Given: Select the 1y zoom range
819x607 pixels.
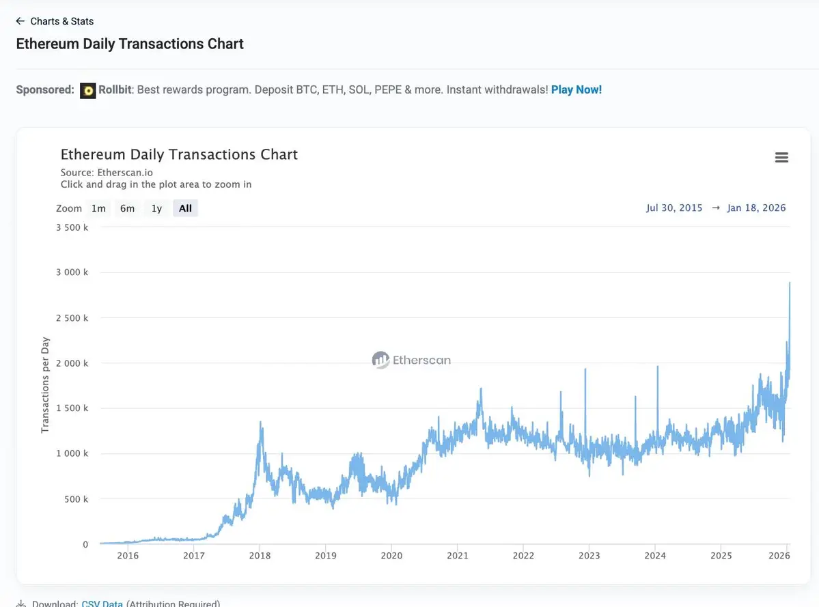Looking at the screenshot, I should pyautogui.click(x=156, y=208).
